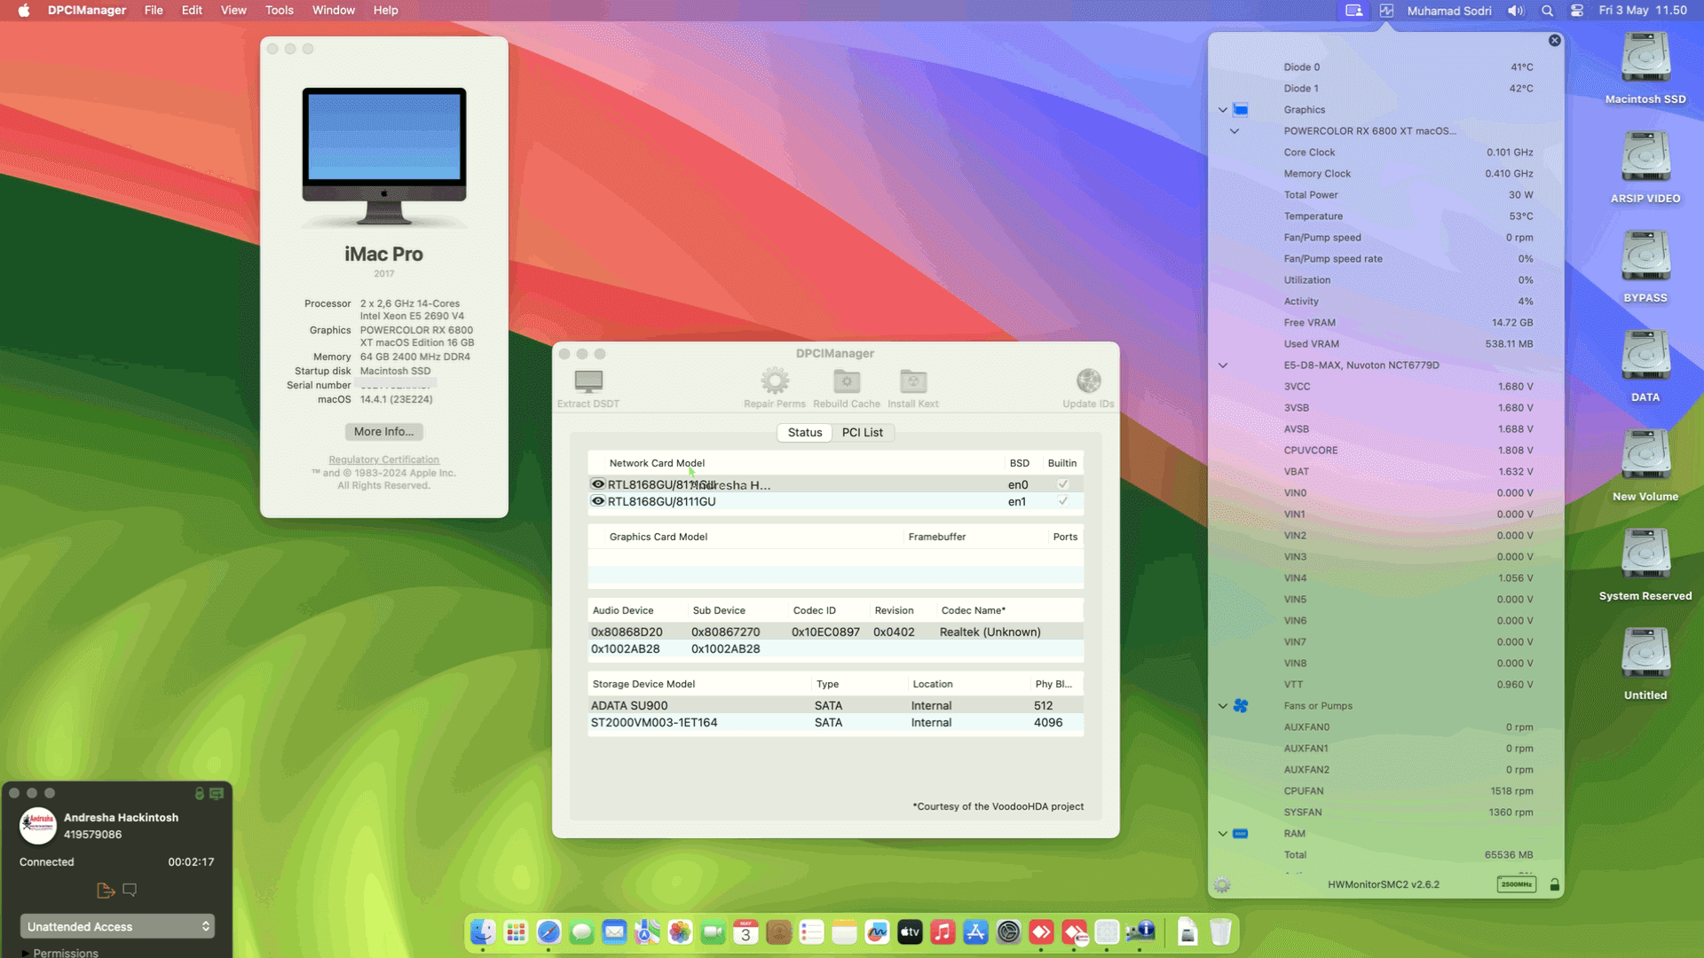Viewport: 1704px width, 958px height.
Task: Click the Graphics card icon in HWMonitor
Action: pos(1241,110)
